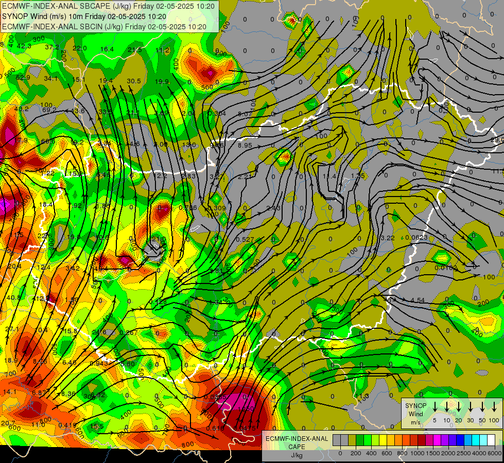This screenshot has height=463, width=504.
Task: Click the 6000 tick label on color scale
Action: pyautogui.click(x=495, y=453)
